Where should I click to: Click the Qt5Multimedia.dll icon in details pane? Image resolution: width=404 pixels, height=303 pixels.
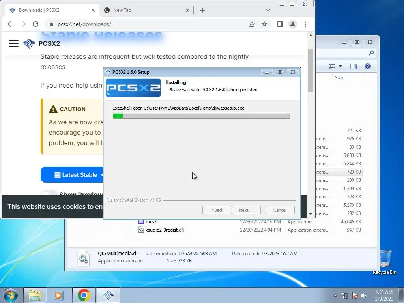coord(84,258)
